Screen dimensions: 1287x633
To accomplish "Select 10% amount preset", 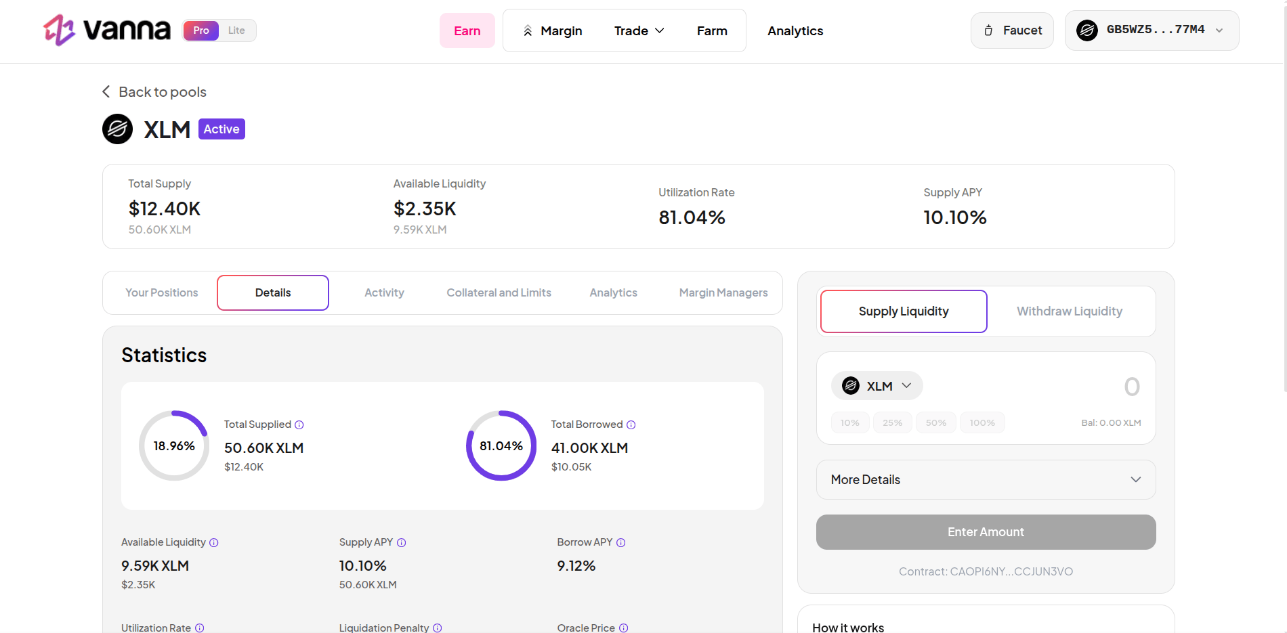I will pos(850,422).
